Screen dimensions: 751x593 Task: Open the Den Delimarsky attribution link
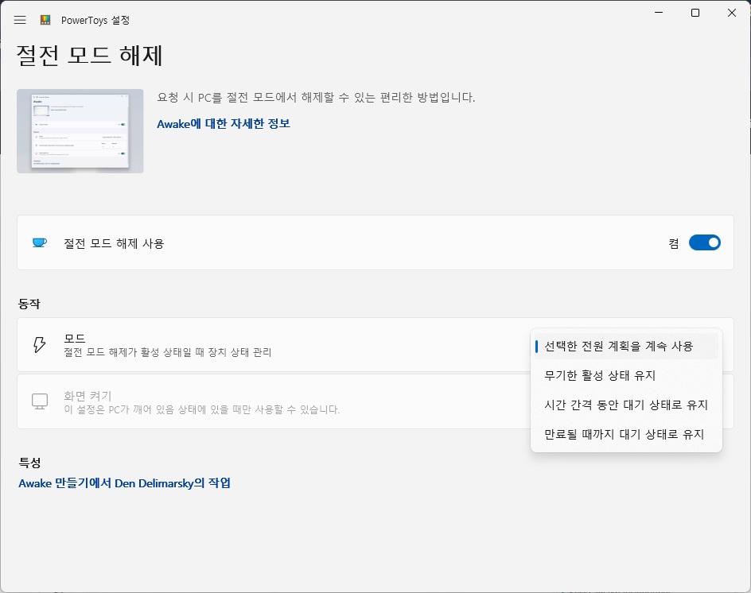(x=124, y=483)
